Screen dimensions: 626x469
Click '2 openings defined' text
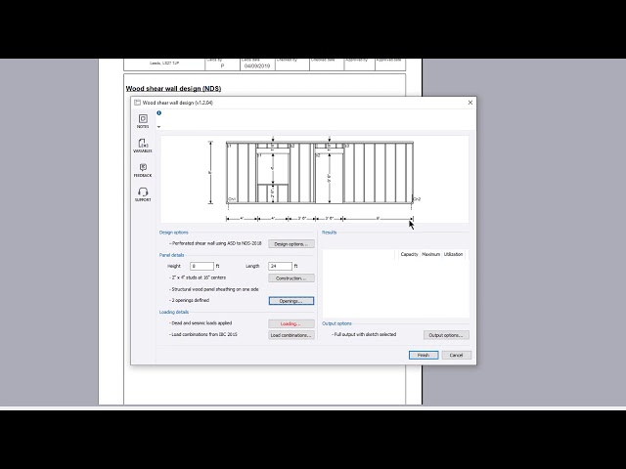point(189,300)
